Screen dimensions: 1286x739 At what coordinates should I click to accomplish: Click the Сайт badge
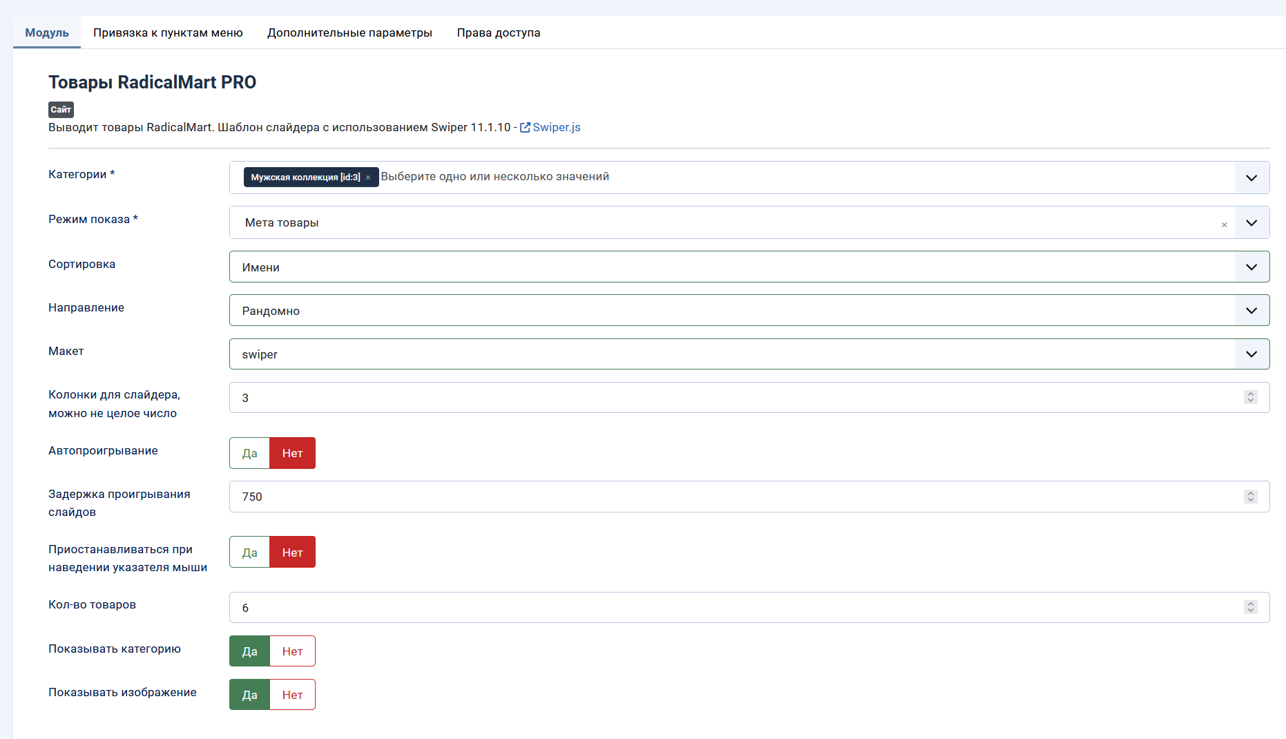coord(61,109)
